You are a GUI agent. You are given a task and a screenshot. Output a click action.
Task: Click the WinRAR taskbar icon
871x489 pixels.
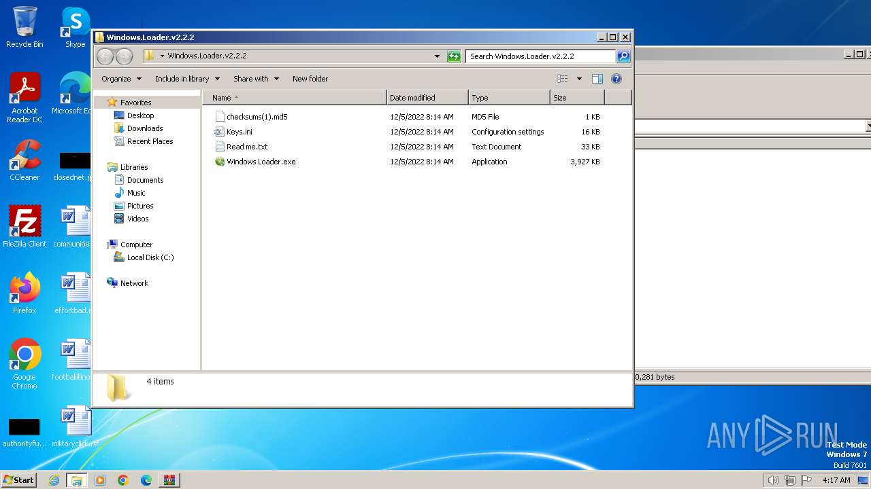169,480
